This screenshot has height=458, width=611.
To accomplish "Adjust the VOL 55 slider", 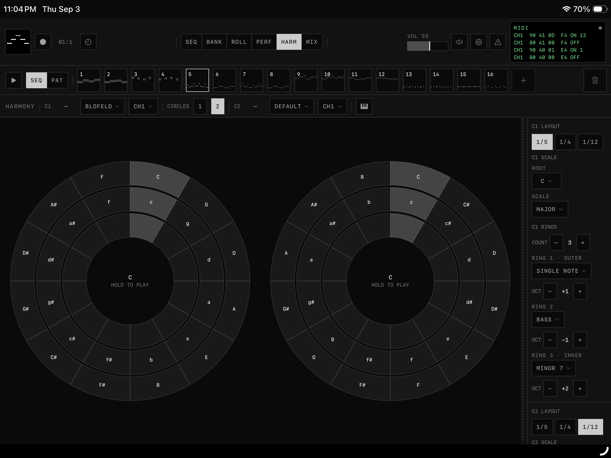I will pyautogui.click(x=427, y=46).
